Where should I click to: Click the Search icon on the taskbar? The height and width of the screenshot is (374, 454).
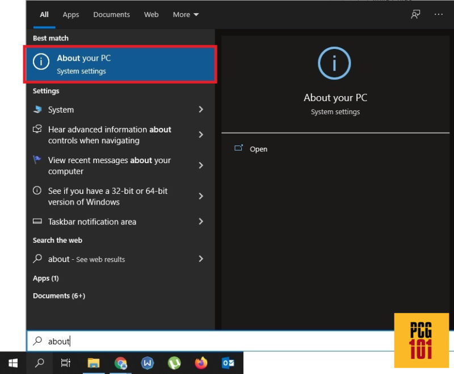click(39, 362)
